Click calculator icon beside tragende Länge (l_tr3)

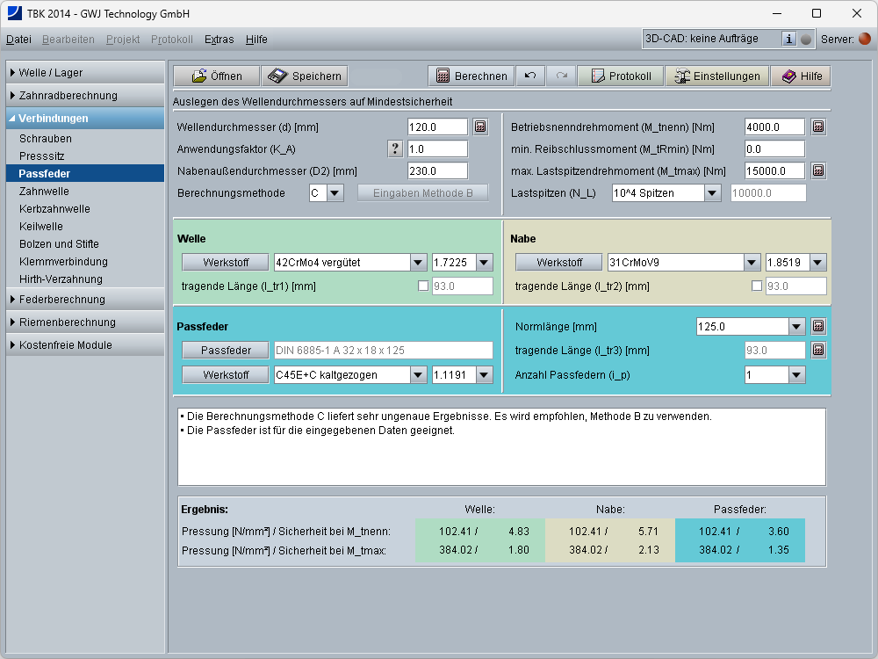817,351
